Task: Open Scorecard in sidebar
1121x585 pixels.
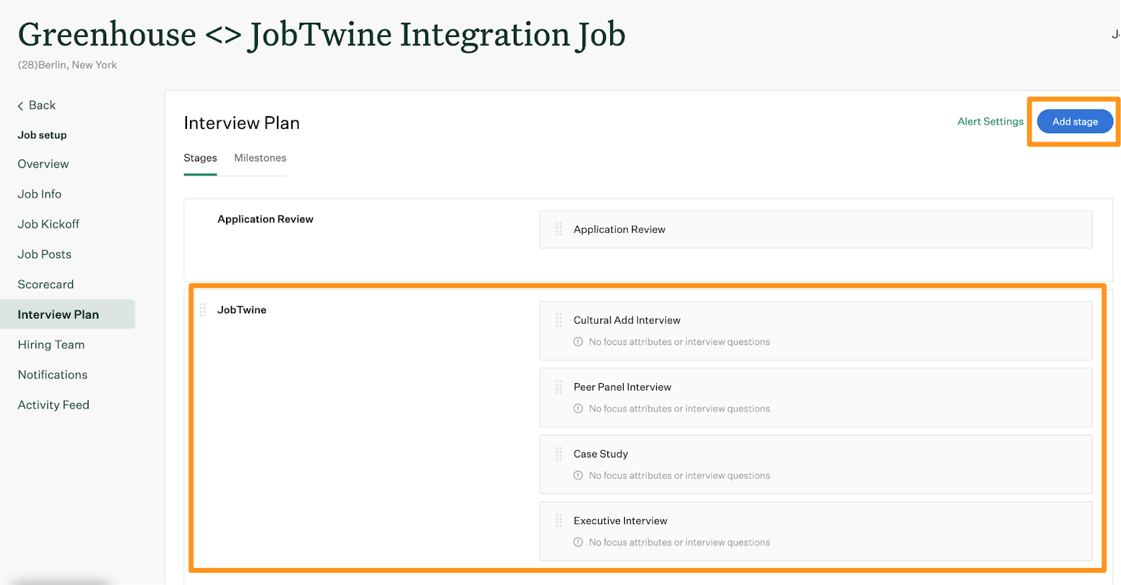Action: 45,284
